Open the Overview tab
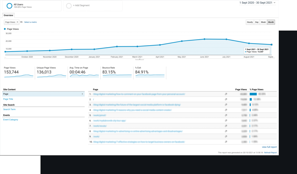Screen dimensions: 297x174 (x=8, y=15)
